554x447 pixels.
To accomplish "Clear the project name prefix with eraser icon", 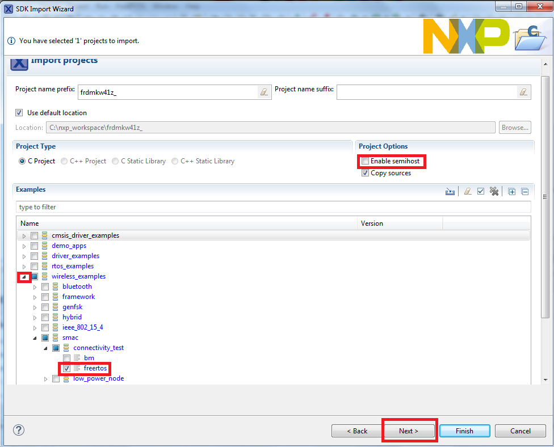I will [264, 92].
